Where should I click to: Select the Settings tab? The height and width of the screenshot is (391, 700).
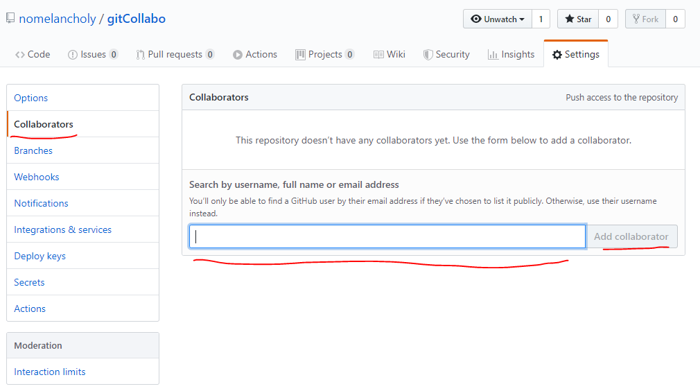[576, 55]
